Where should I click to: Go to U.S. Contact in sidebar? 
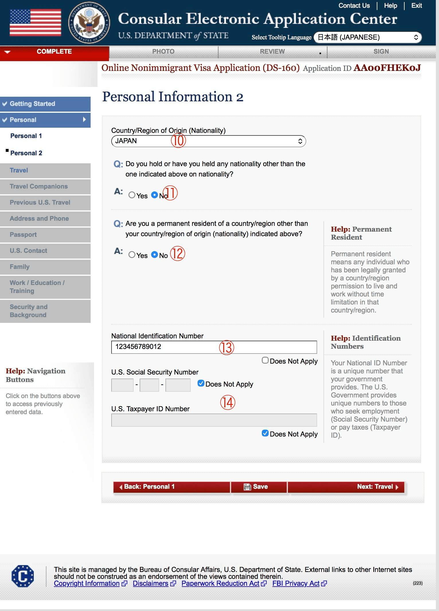45,251
